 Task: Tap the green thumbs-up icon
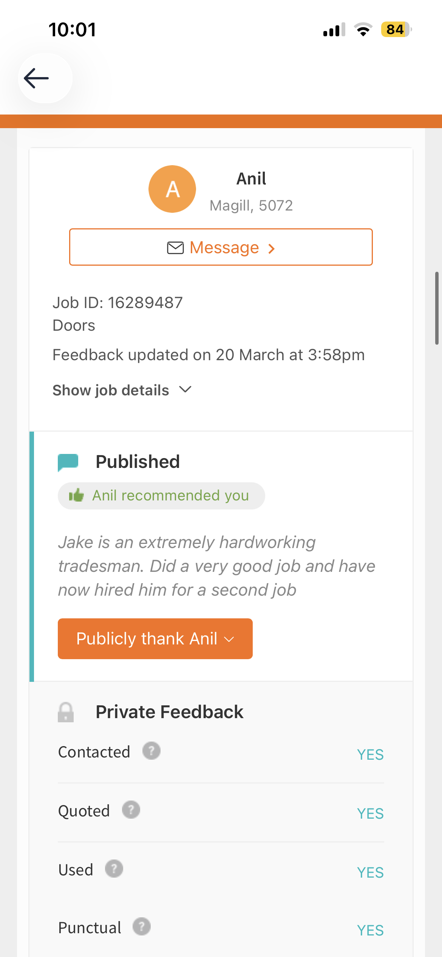[76, 496]
